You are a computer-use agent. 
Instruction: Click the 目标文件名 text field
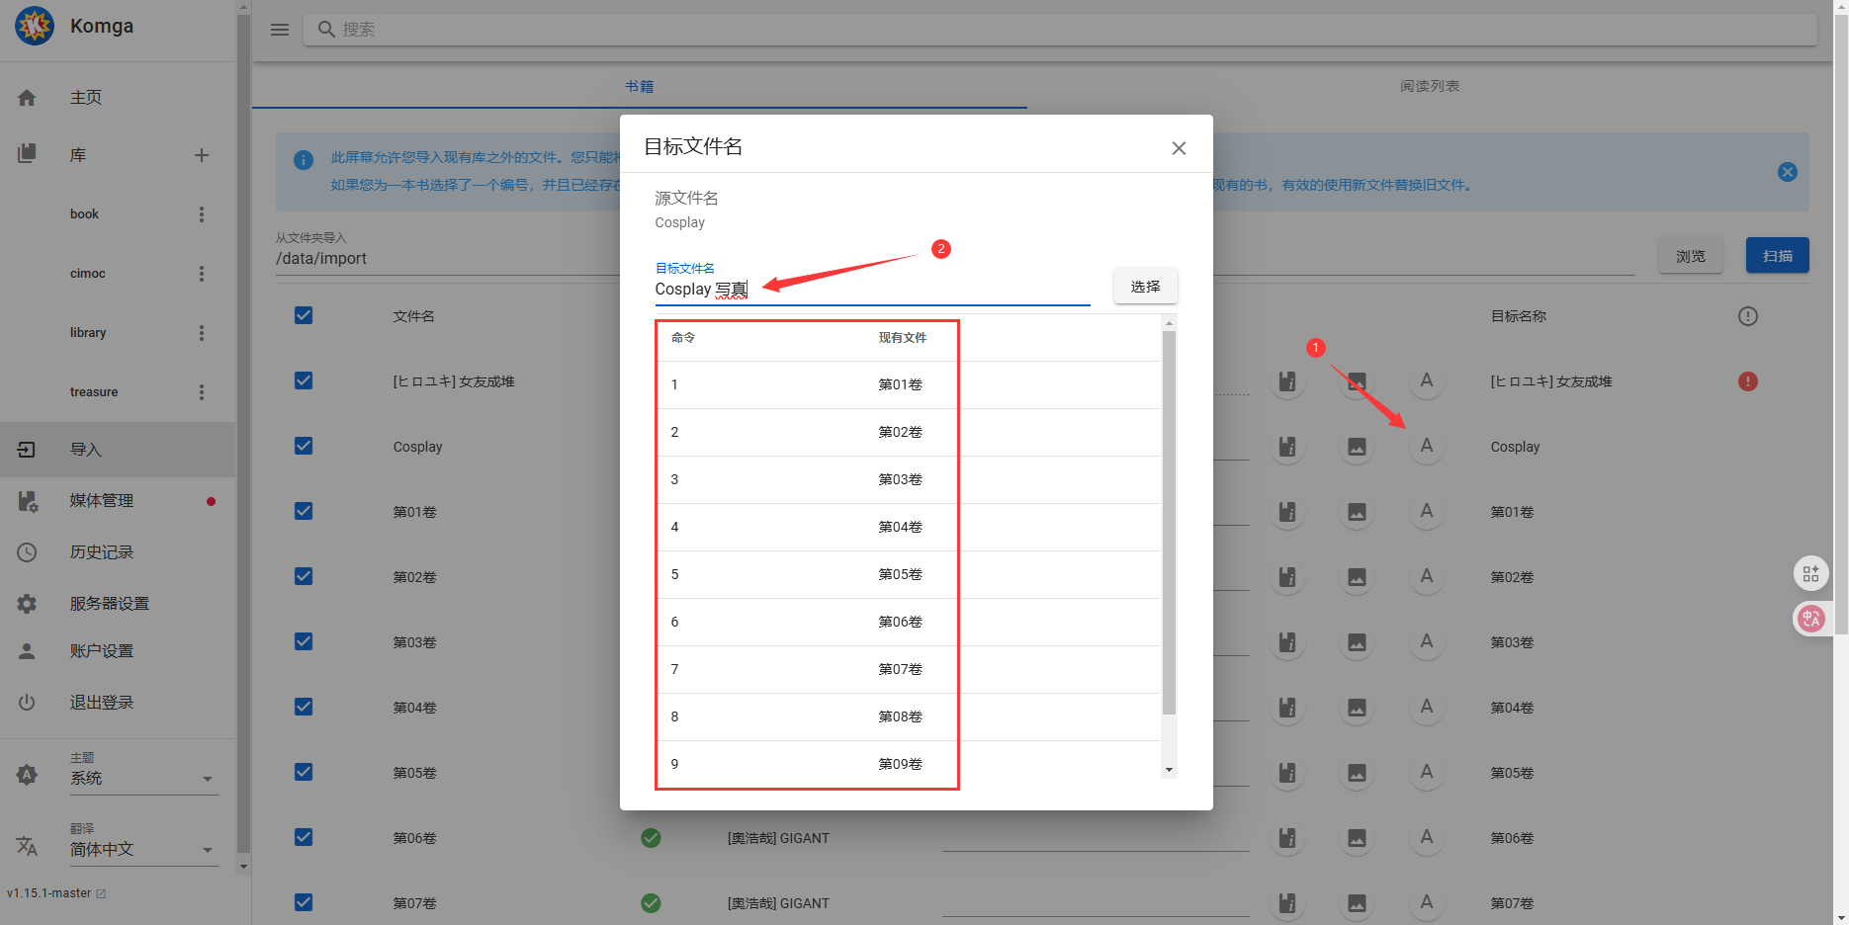(x=870, y=290)
